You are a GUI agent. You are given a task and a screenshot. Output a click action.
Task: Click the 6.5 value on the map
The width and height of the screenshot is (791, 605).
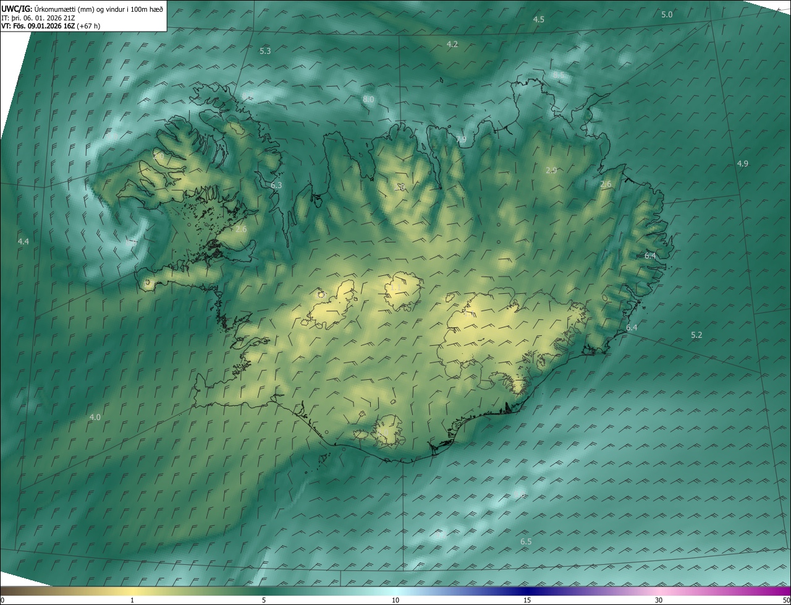526,542
